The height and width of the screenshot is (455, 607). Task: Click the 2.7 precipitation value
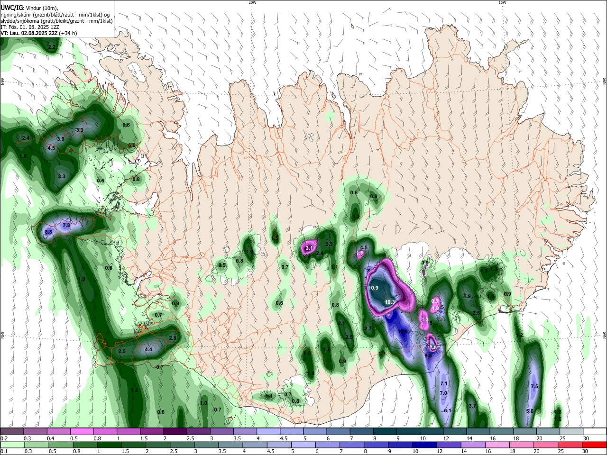368,328
